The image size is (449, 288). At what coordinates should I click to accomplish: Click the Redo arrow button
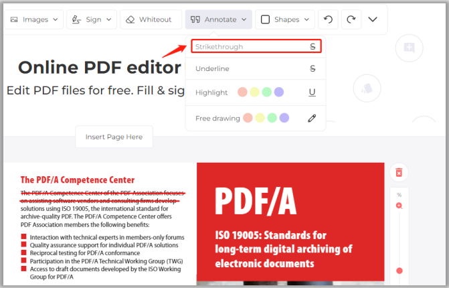(351, 19)
